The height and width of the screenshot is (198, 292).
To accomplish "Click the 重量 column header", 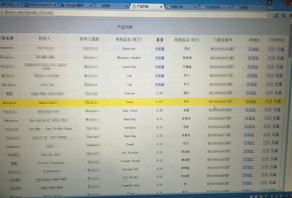I will [160, 40].
